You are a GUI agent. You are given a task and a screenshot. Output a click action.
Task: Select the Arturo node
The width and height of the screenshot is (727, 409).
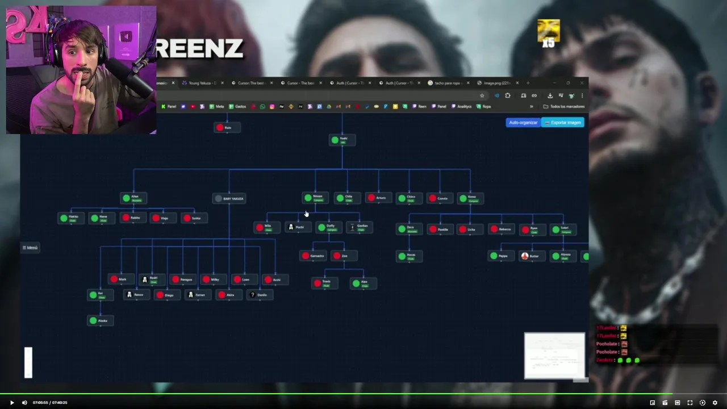pyautogui.click(x=379, y=198)
